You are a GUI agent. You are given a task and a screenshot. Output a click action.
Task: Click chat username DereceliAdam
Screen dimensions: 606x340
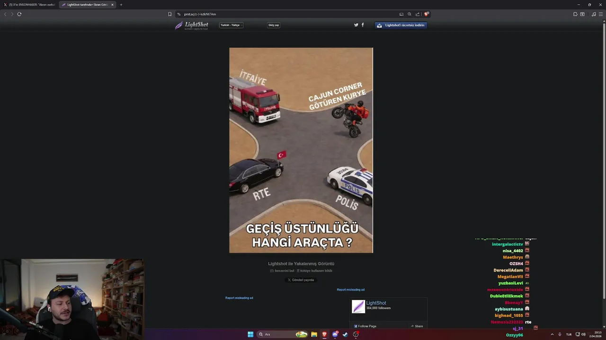(508, 270)
